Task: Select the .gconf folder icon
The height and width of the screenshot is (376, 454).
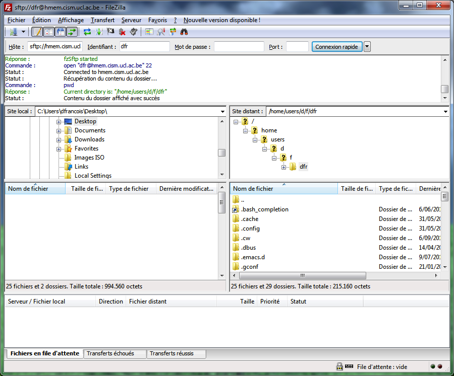Action: pos(236,266)
